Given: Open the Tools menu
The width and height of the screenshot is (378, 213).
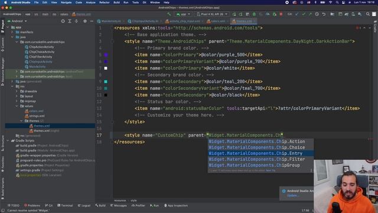Looking at the screenshot, I should [x=135, y=2].
